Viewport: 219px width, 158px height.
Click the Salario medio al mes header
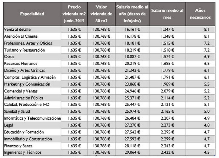pyautogui.click(x=167, y=14)
